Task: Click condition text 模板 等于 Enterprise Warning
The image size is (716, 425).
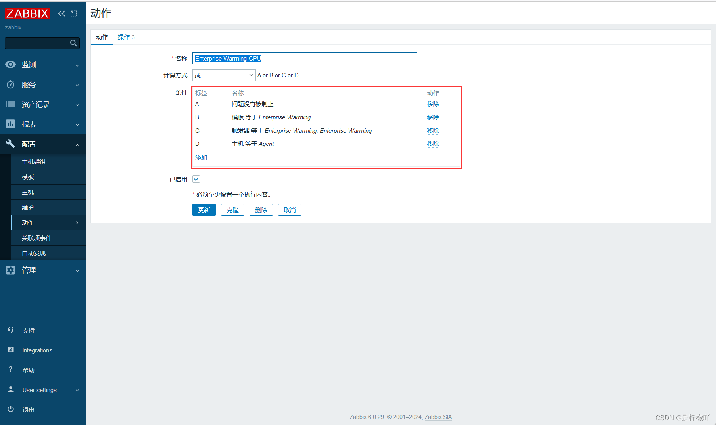Action: (271, 117)
